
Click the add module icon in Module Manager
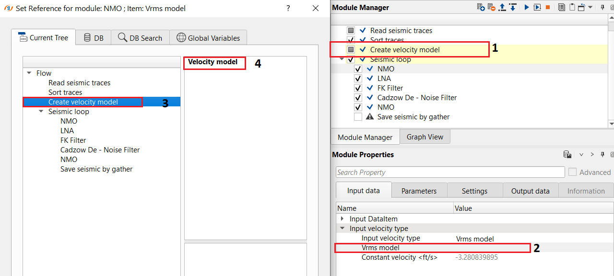pyautogui.click(x=481, y=7)
